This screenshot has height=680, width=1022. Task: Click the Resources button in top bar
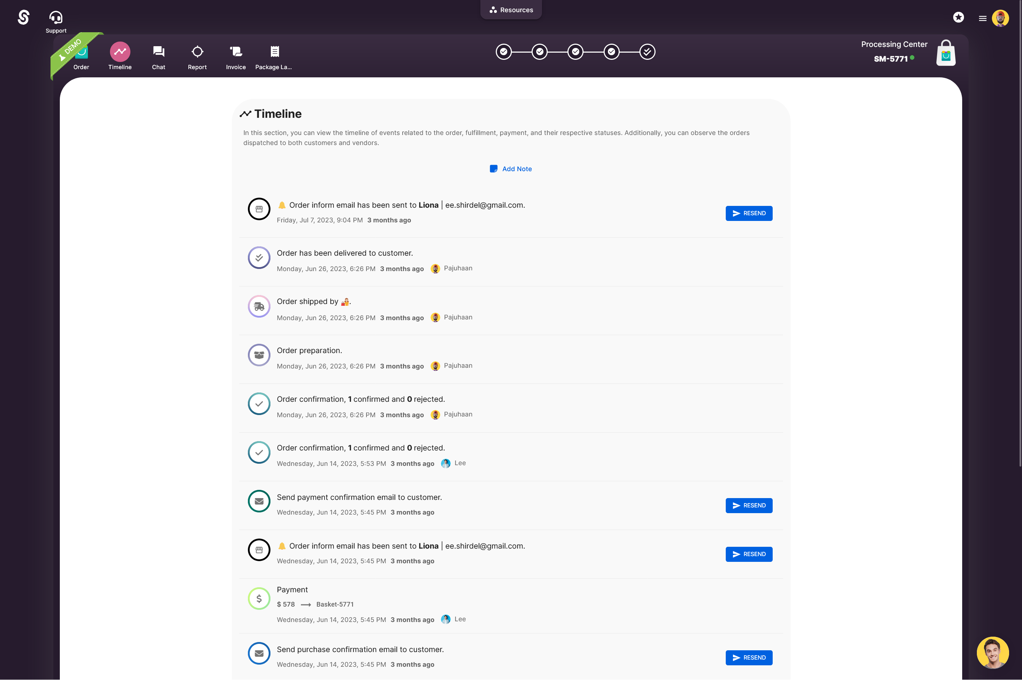(x=510, y=10)
